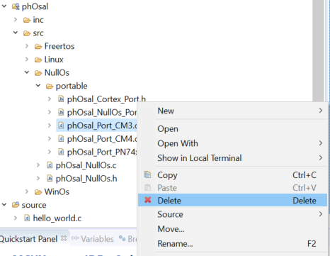This screenshot has height=256, width=330.
Task: Switch to the Quickstart Panel tab
Action: point(28,239)
